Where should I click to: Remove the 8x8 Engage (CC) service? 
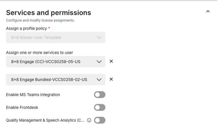(111, 61)
